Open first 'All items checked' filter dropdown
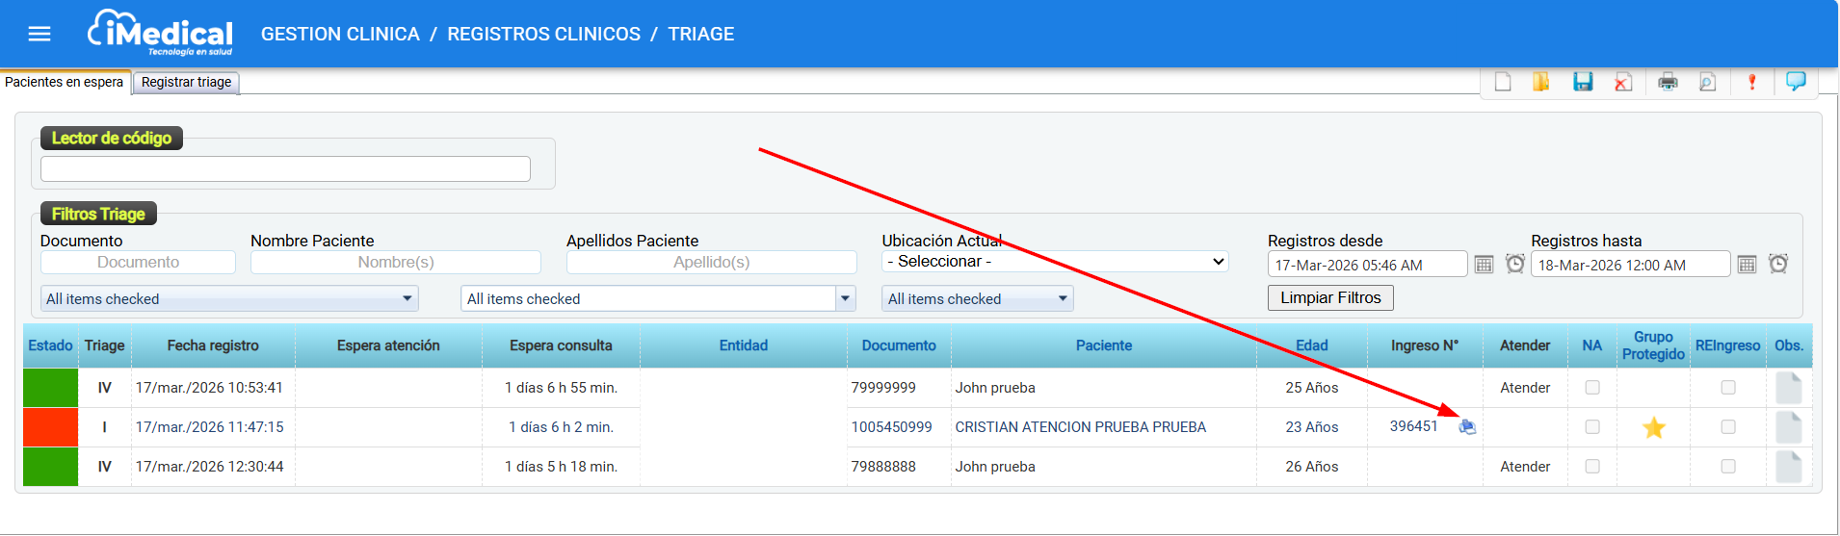 click(229, 299)
